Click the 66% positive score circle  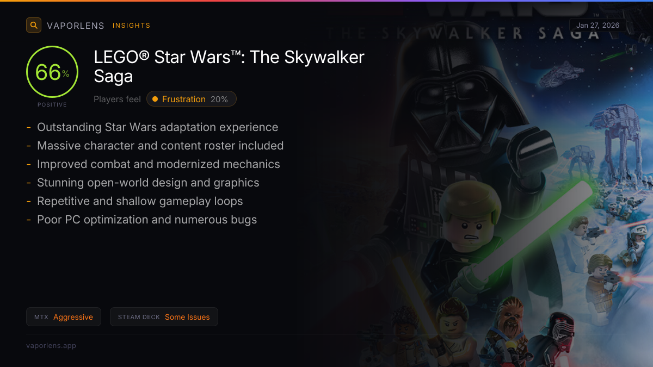(52, 72)
